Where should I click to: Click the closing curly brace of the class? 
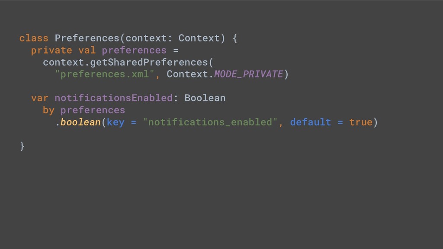pyautogui.click(x=22, y=147)
